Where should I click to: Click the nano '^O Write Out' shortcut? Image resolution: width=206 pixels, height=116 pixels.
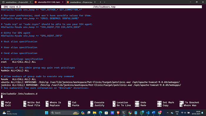tap(32, 102)
